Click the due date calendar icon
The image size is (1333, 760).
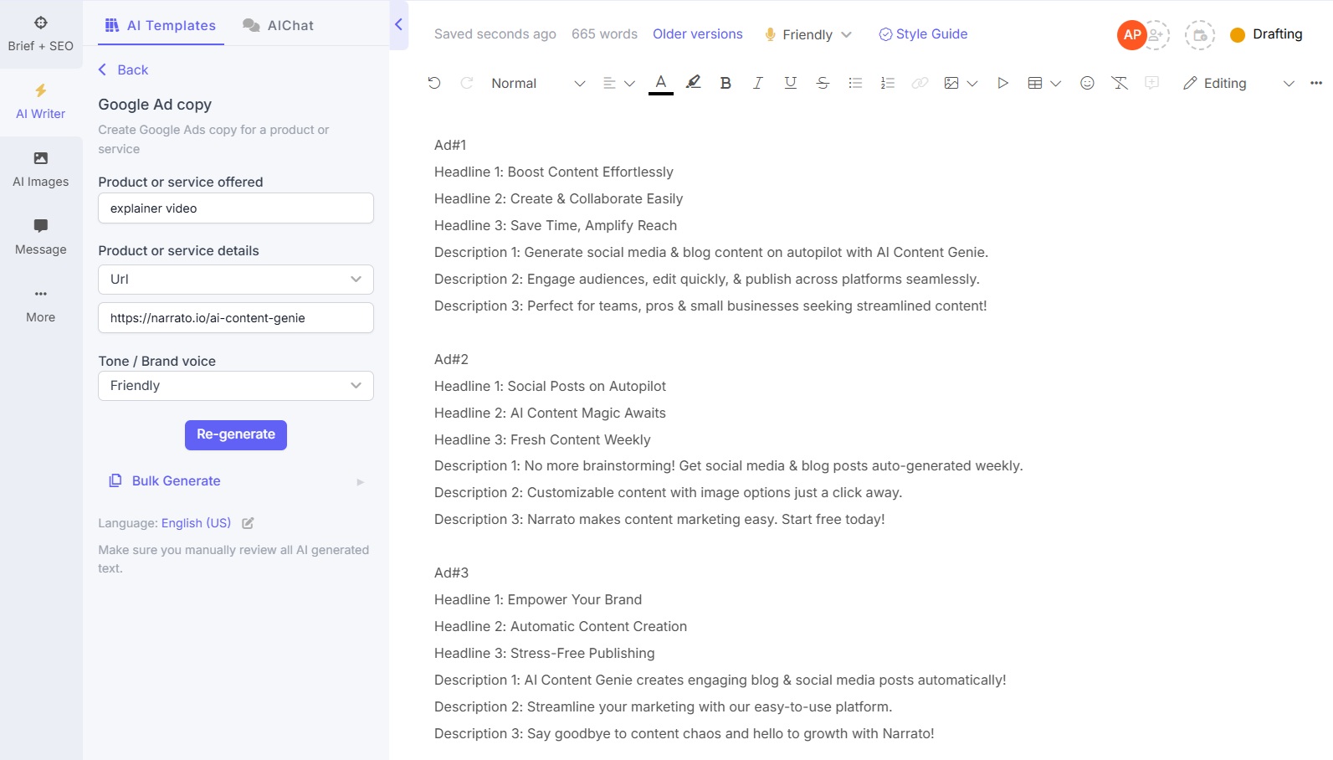point(1200,35)
